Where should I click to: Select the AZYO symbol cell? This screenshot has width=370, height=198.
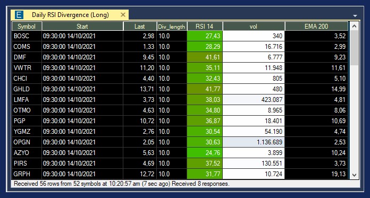[27, 152]
